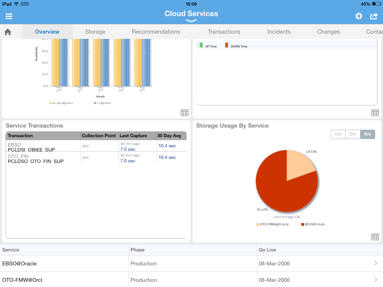Open the Recommendations tab
Image resolution: width=383 pixels, height=287 pixels.
(x=156, y=32)
